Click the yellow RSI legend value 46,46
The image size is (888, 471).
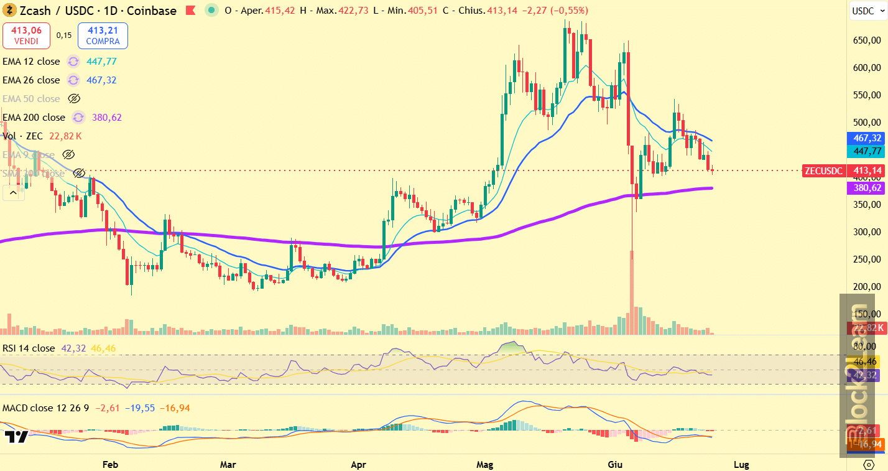click(x=103, y=348)
